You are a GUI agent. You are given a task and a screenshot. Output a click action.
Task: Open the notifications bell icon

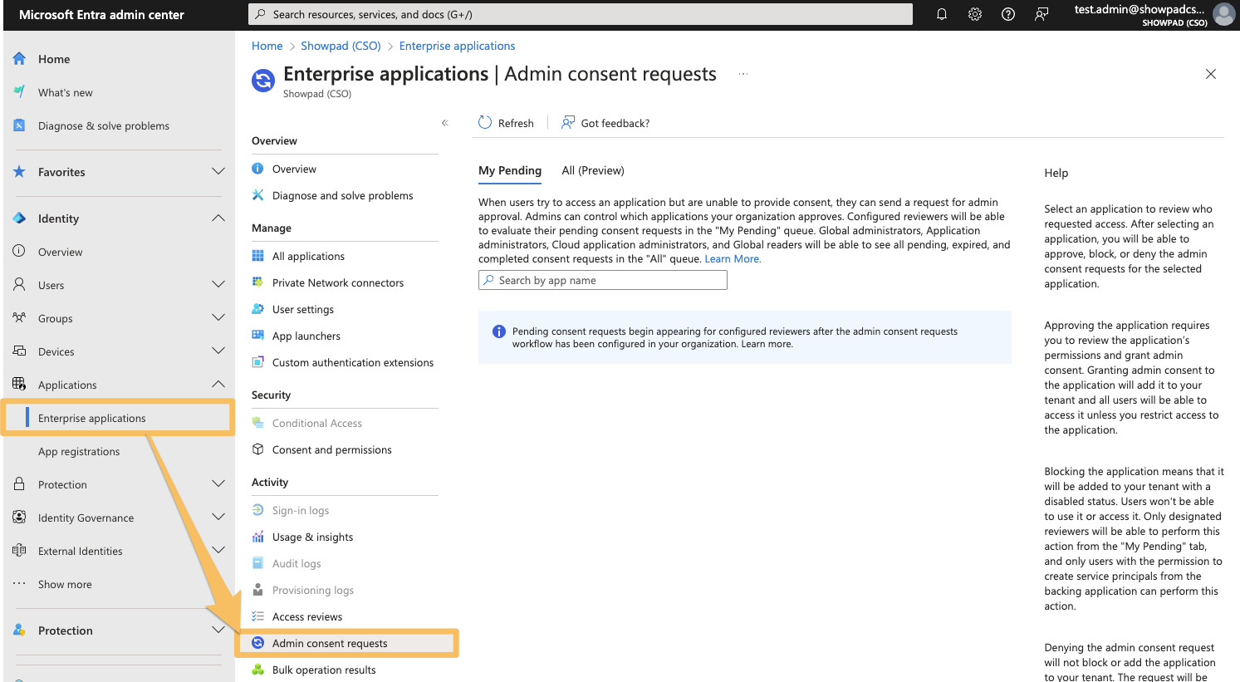[942, 14]
